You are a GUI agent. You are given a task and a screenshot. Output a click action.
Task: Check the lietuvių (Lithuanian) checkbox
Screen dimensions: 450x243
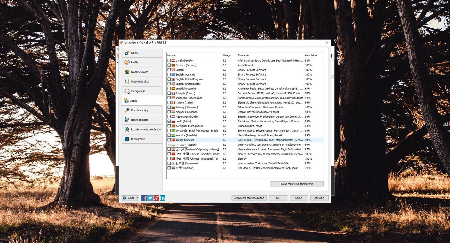pos(169,107)
